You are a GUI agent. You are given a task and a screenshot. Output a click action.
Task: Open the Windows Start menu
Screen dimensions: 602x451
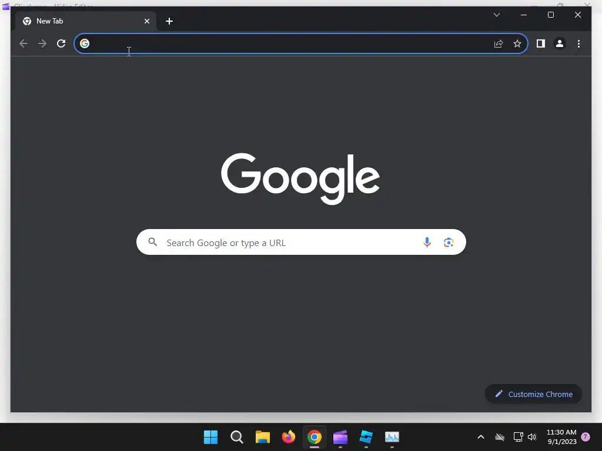(x=210, y=437)
